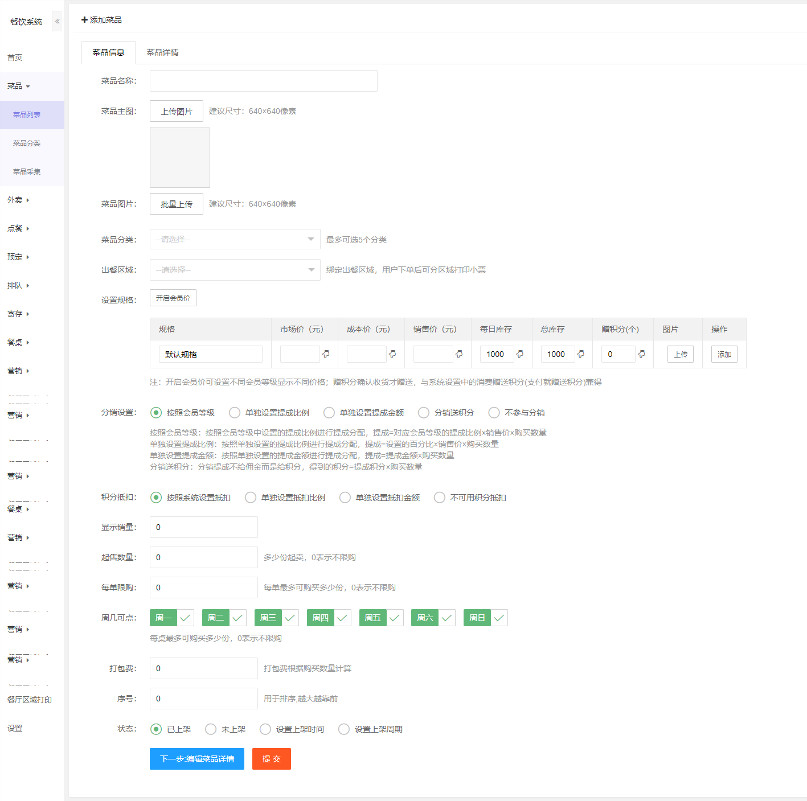The image size is (807, 801).
Task: Click the 菜品名称 input field
Action: [x=263, y=81]
